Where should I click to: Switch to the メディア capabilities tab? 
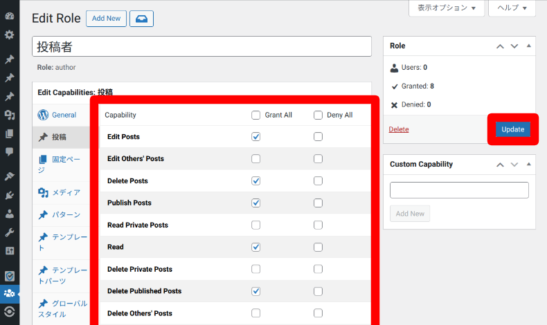click(66, 192)
